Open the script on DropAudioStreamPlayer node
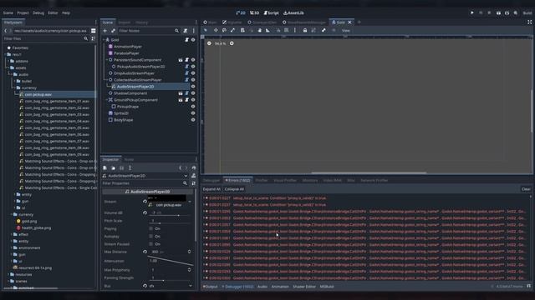This screenshot has width=535, height=300. point(186,73)
